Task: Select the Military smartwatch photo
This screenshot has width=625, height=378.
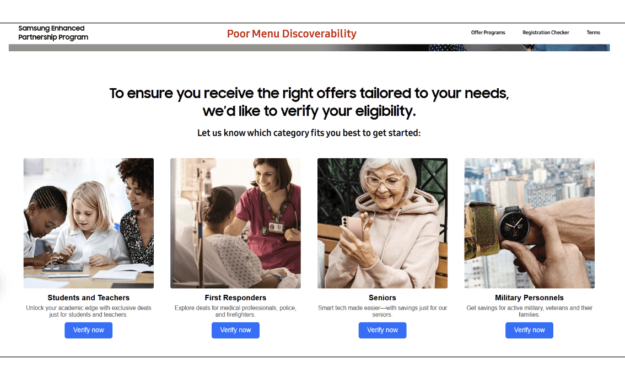Action: pos(529,223)
